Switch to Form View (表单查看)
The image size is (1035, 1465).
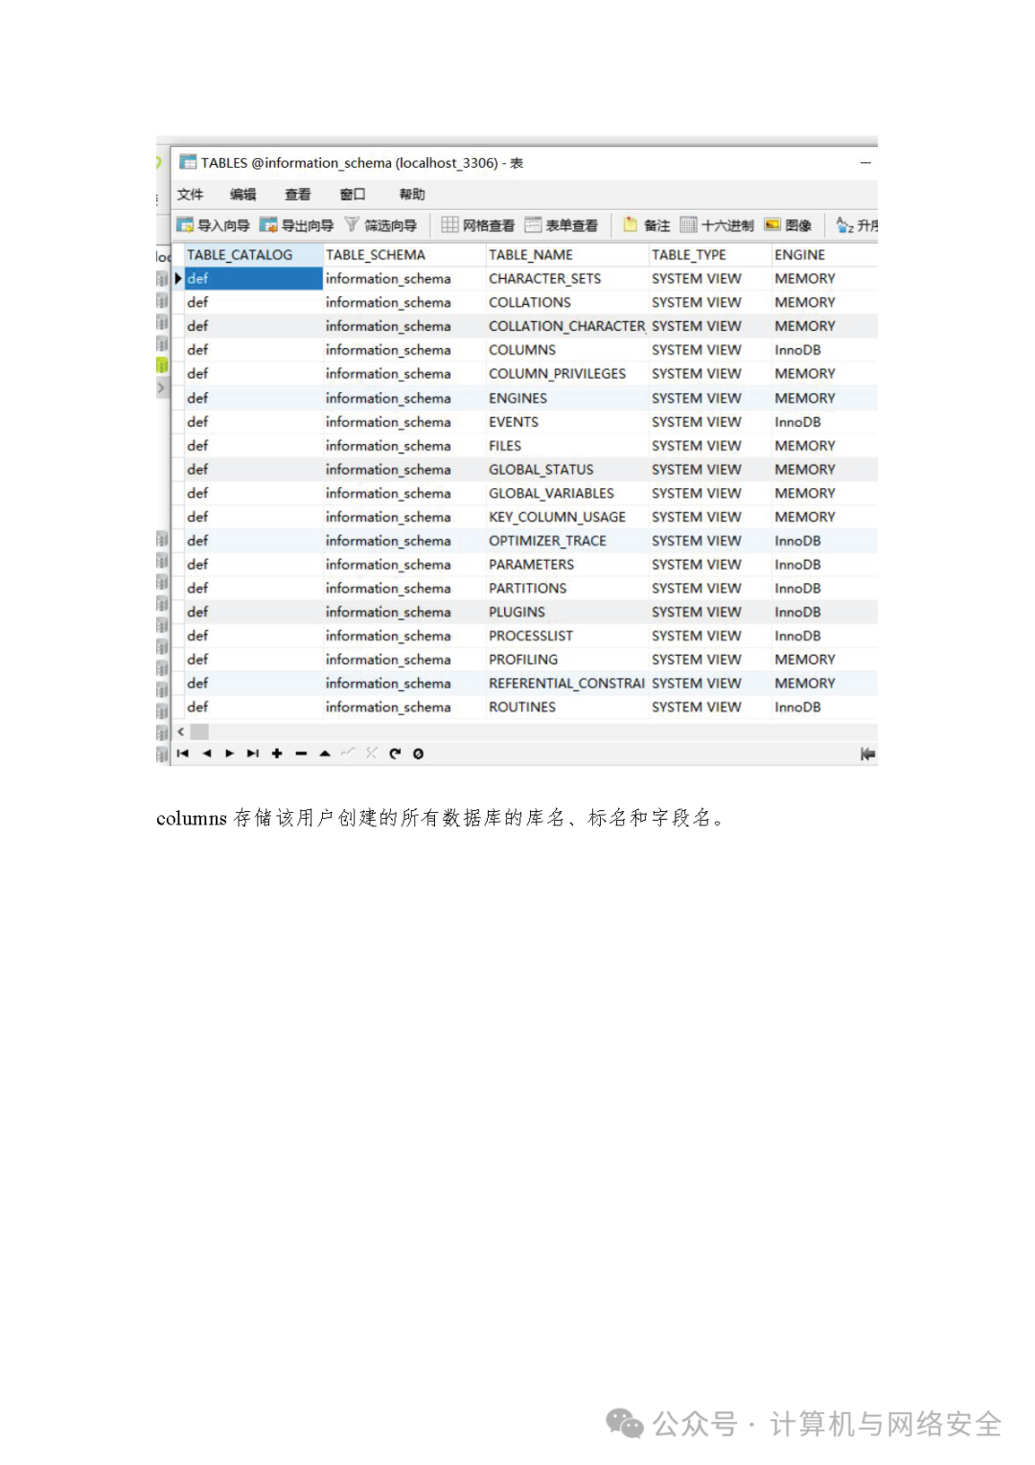click(562, 225)
